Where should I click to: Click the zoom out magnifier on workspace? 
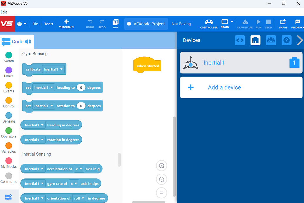[162, 179]
